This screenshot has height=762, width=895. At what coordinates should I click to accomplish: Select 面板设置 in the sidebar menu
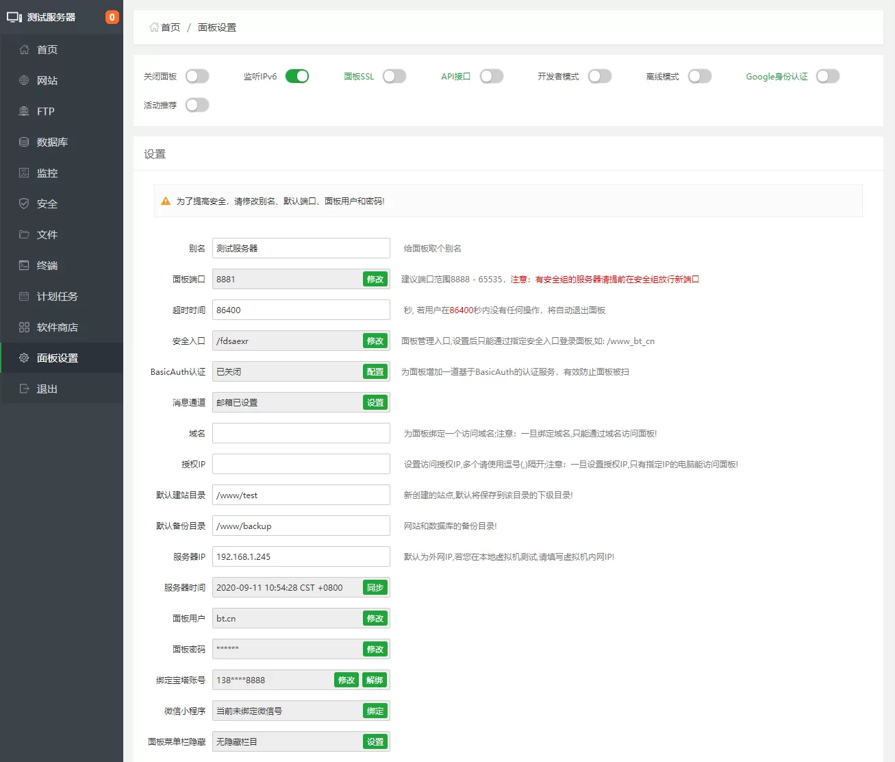coord(59,358)
